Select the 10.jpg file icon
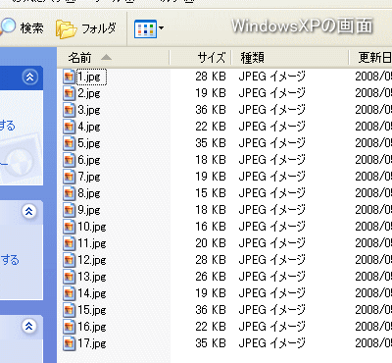The image size is (392, 363). [69, 227]
